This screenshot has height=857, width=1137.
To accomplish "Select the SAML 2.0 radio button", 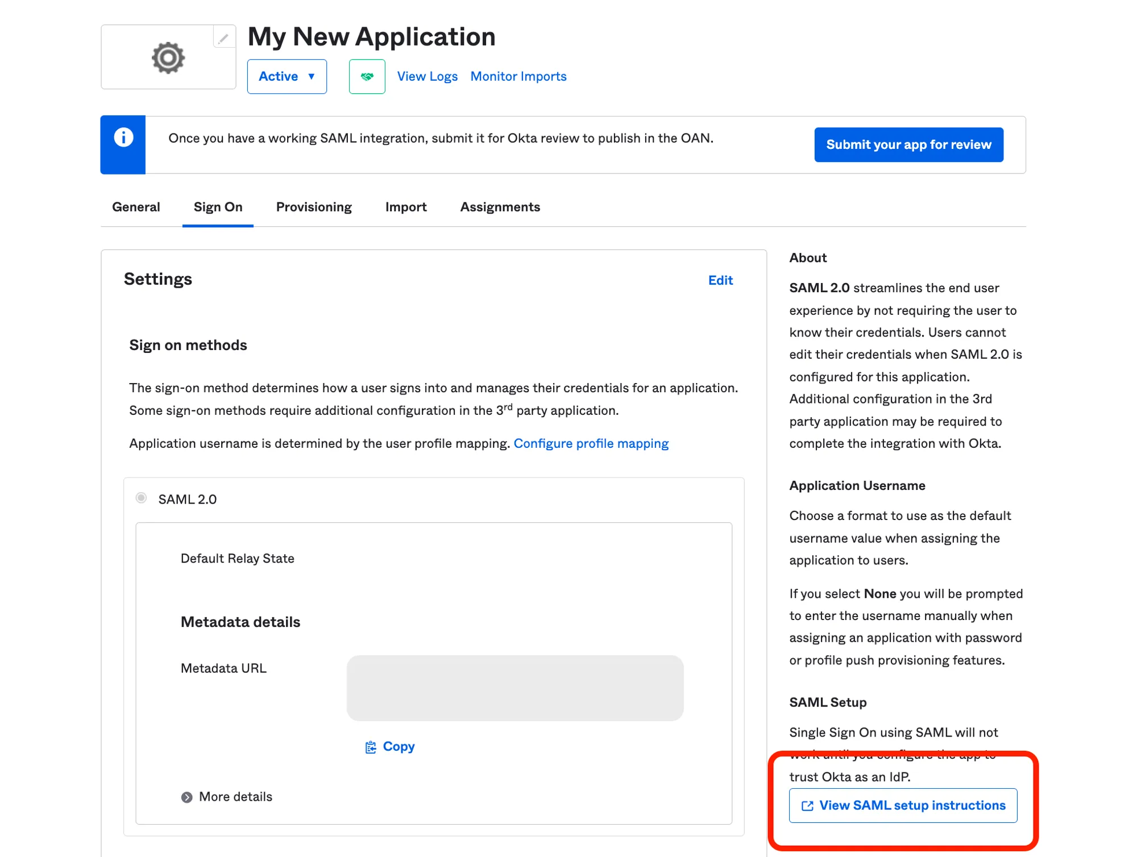I will [141, 498].
